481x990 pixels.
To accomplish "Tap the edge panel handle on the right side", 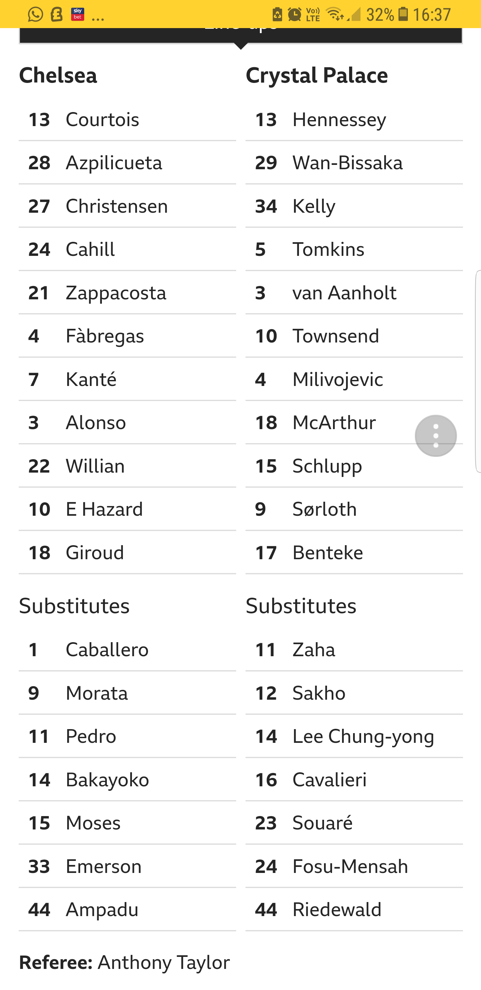I will [x=478, y=371].
